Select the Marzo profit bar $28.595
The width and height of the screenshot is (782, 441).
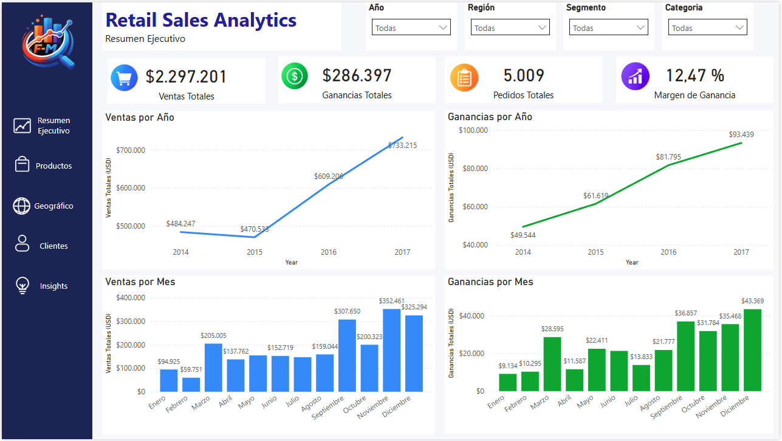point(552,364)
